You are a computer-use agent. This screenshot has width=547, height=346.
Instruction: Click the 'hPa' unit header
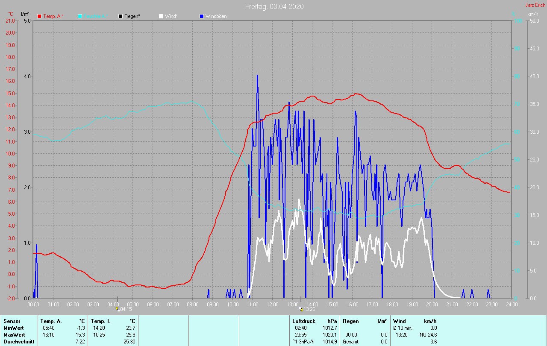[x=332, y=321]
